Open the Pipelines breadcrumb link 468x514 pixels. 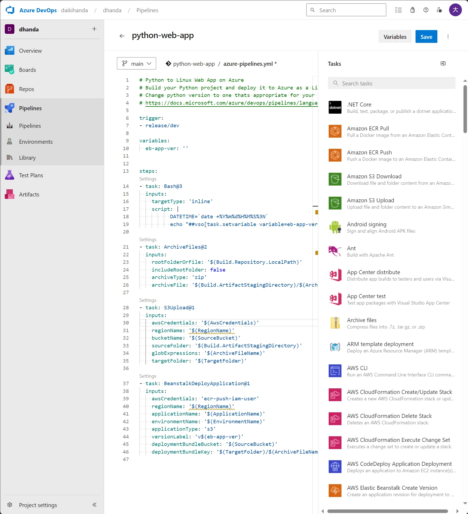coord(147,10)
